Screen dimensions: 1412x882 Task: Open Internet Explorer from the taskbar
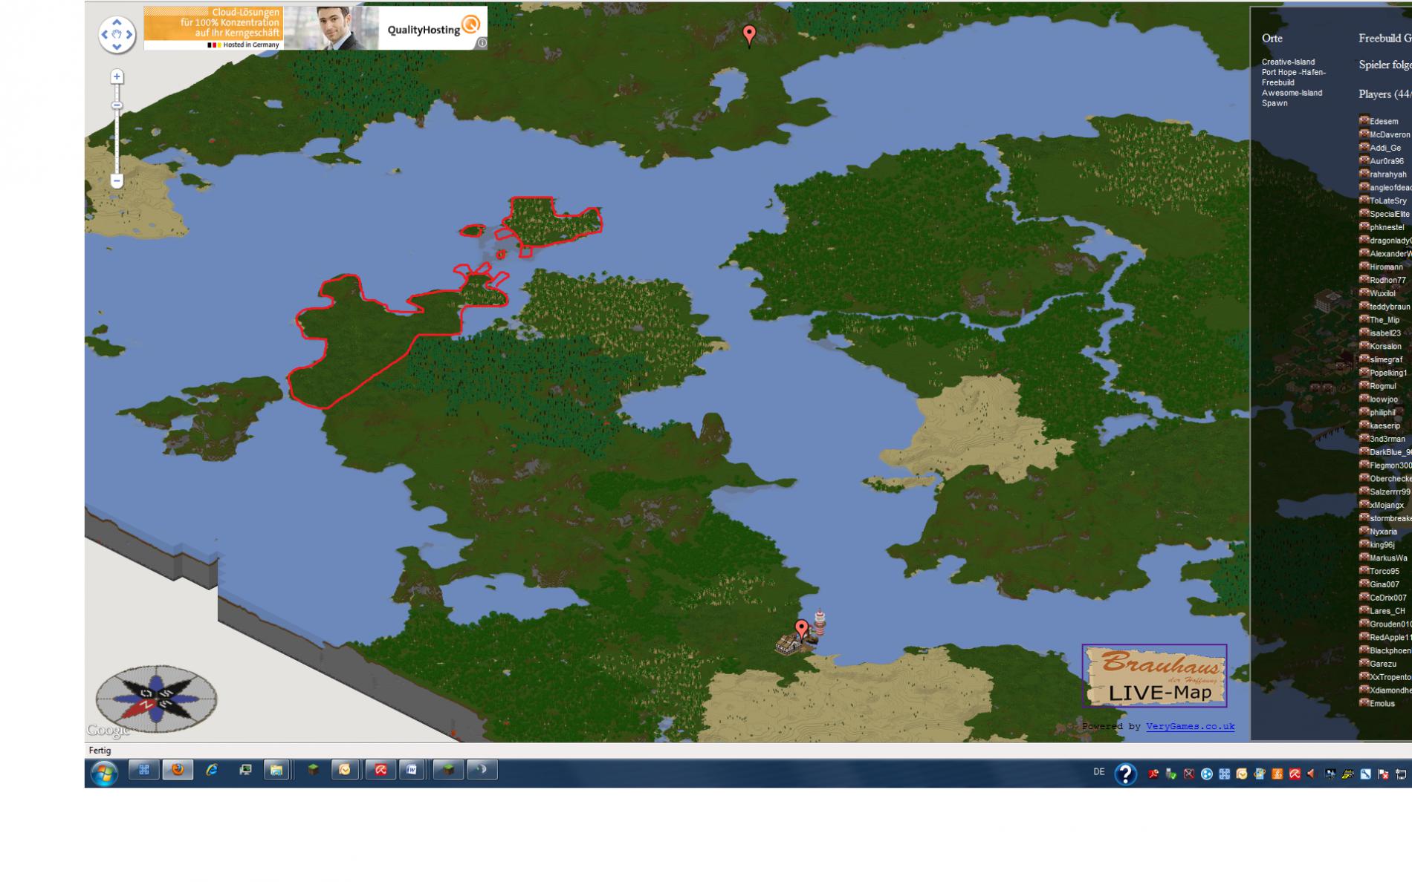(x=212, y=770)
